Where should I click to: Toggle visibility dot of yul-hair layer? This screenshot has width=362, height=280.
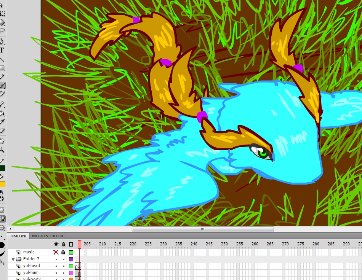tap(56, 273)
